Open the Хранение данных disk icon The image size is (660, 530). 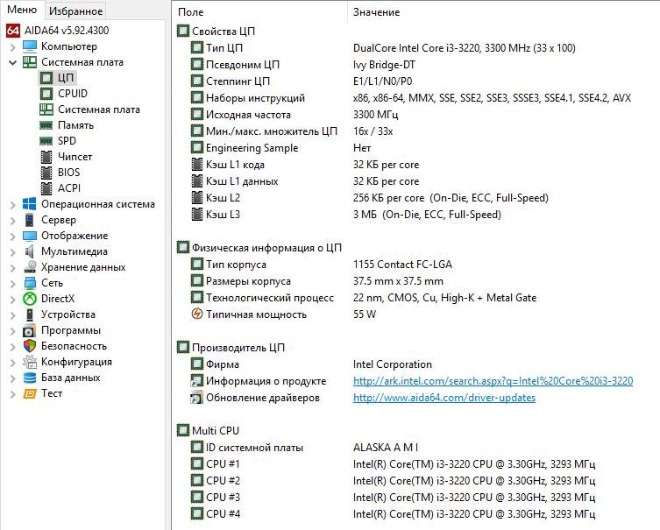coord(30,267)
